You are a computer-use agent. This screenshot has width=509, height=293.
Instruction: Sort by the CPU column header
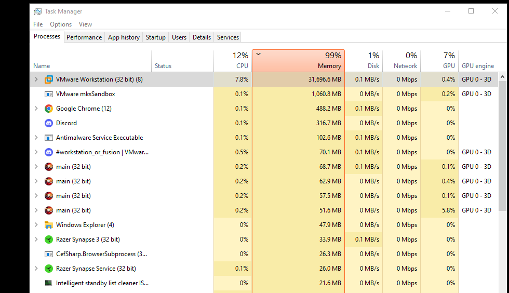233,61
